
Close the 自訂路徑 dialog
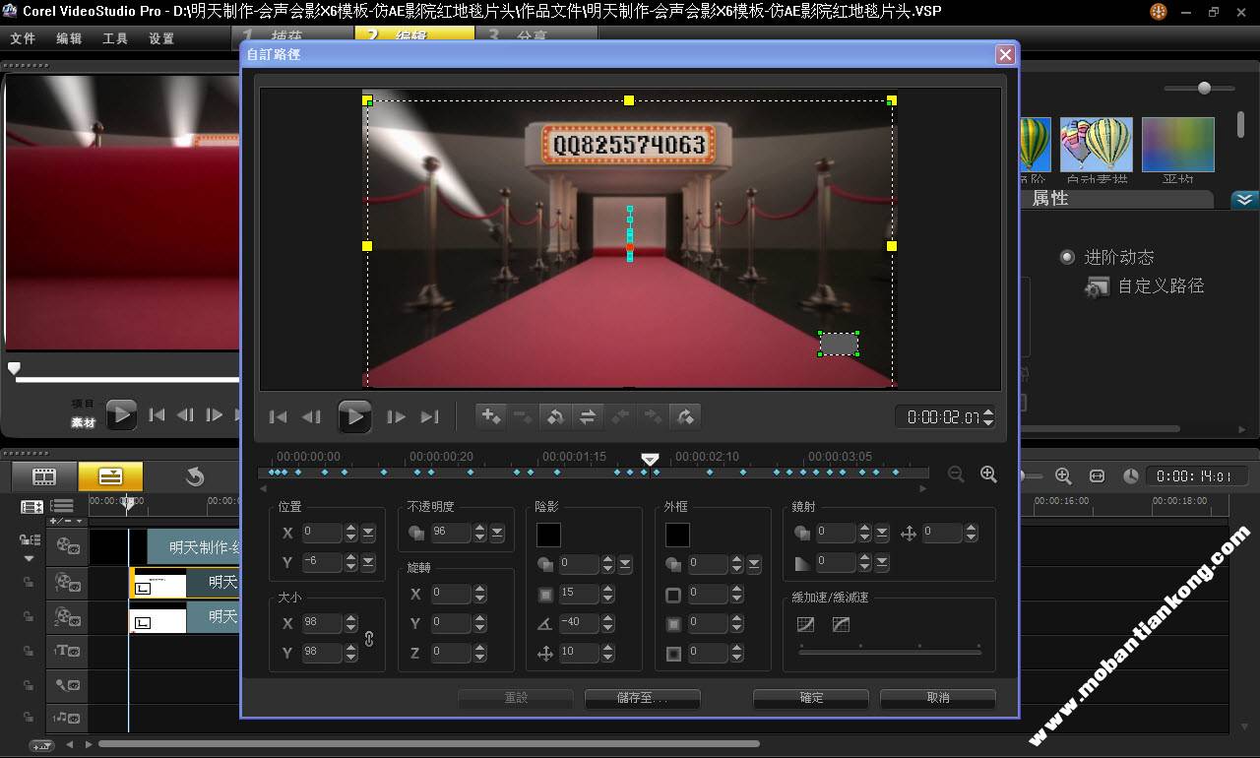pyautogui.click(x=1004, y=54)
